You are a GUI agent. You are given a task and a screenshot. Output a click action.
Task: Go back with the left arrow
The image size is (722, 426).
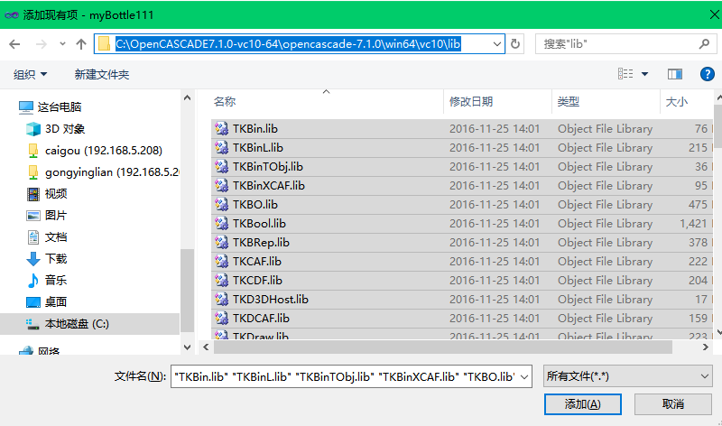point(14,44)
